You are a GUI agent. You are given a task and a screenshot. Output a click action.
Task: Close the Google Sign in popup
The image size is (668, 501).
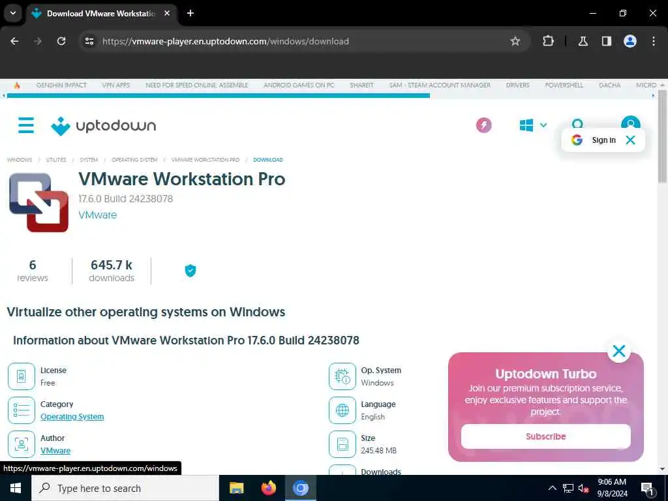click(630, 140)
